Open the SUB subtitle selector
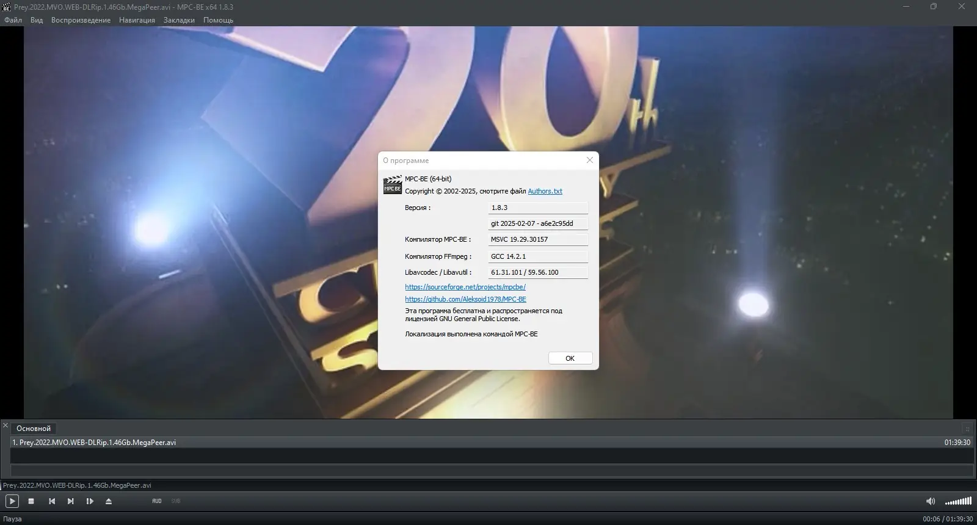The image size is (977, 525). 176,501
